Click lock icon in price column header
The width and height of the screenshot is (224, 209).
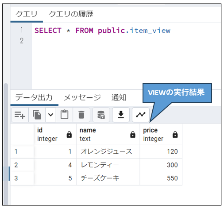tap(175, 135)
